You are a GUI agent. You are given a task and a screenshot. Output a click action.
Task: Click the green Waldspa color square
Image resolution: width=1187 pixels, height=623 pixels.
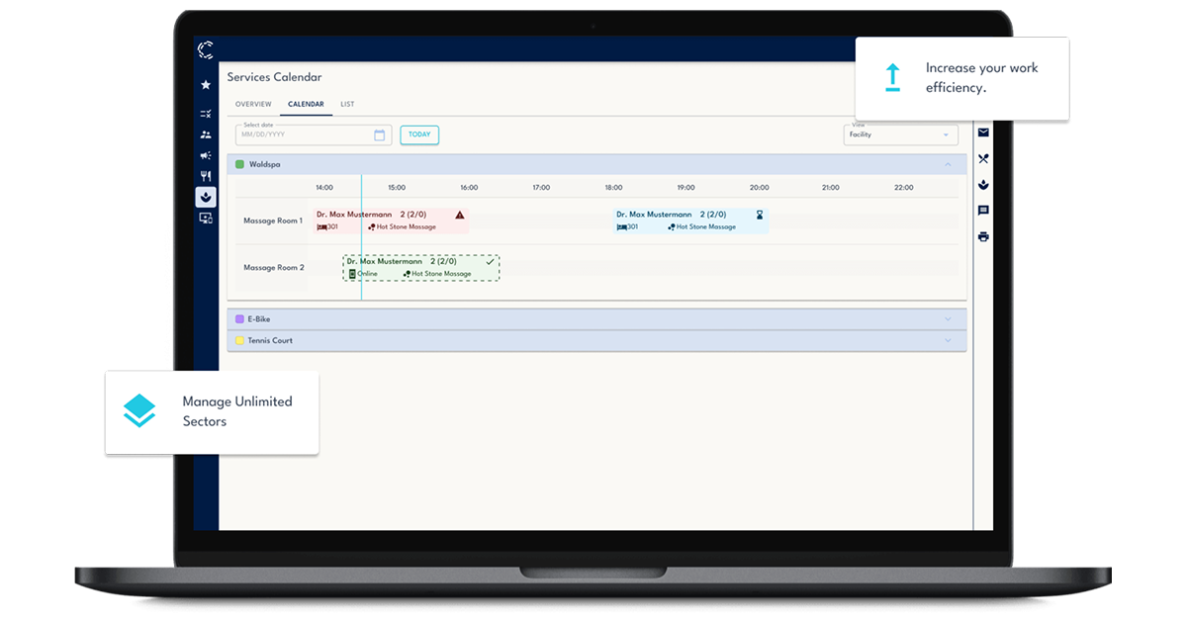pos(239,164)
